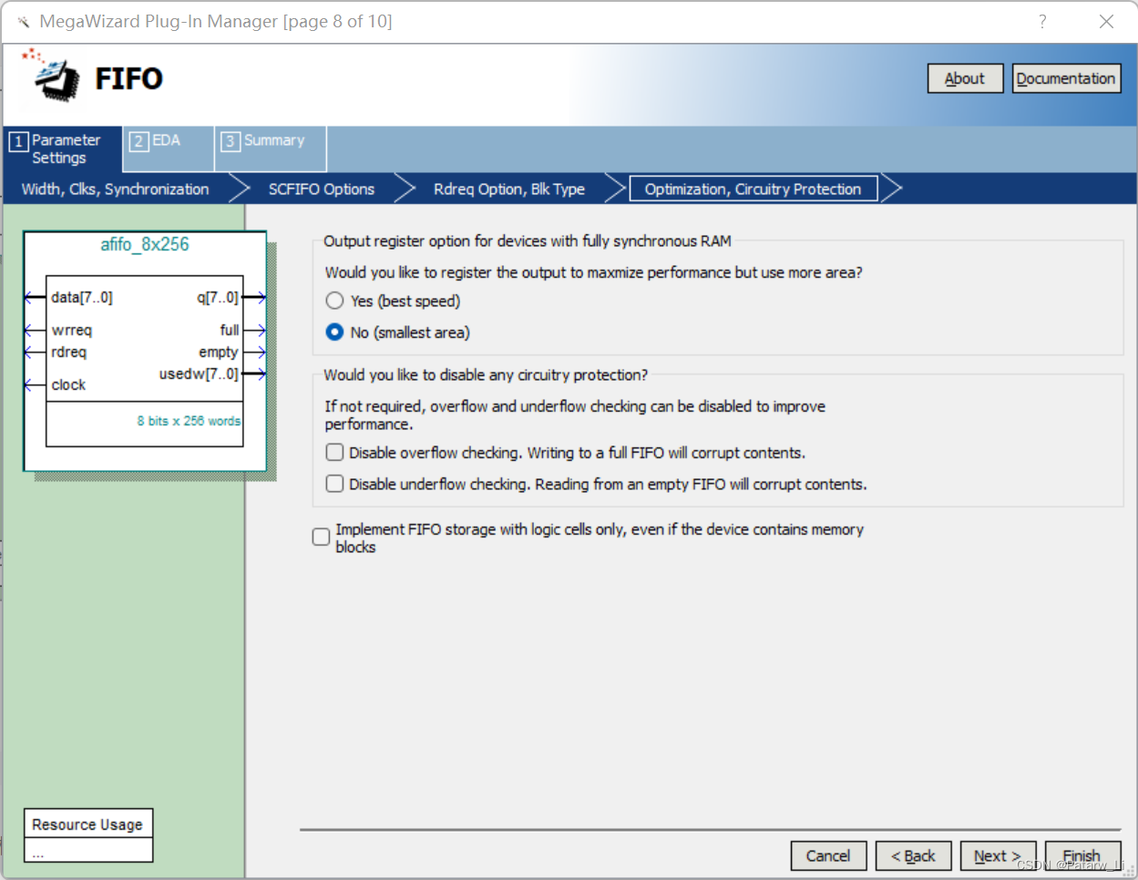Viewport: 1138px width, 880px height.
Task: Open the SCFIFO Options page
Action: pos(321,189)
